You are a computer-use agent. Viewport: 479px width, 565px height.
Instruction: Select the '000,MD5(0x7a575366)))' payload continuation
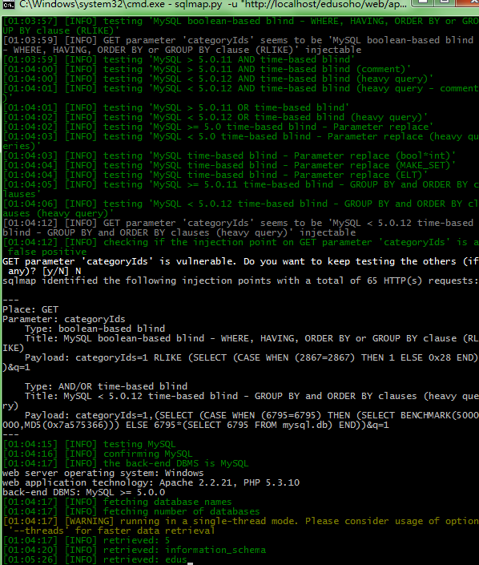tap(61, 425)
